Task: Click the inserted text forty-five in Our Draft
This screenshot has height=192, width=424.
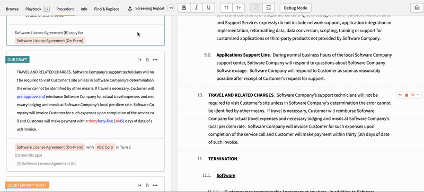Action: click(x=105, y=121)
